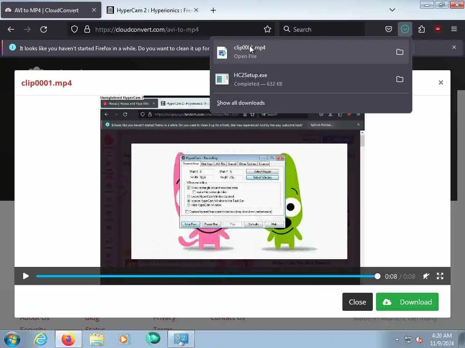Click the muted volume tray icon
This screenshot has width=465, height=348.
click(x=419, y=340)
